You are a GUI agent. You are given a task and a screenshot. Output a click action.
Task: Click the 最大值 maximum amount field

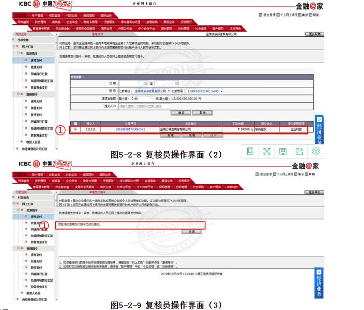[x=184, y=99]
